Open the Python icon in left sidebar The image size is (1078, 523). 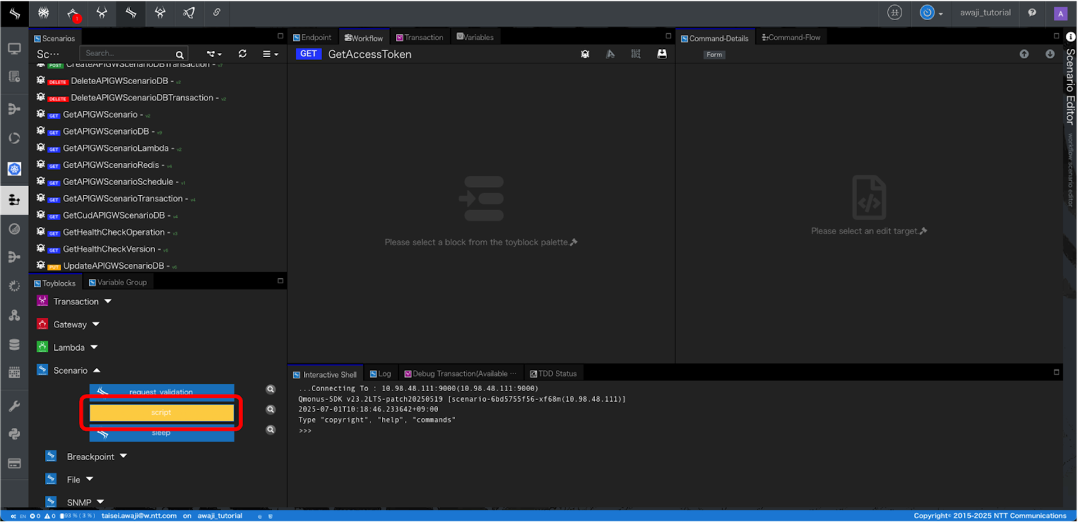coord(15,434)
